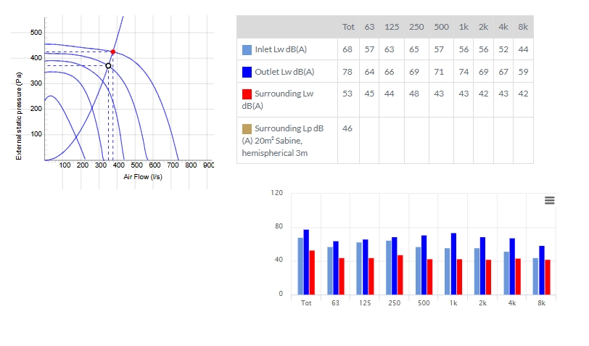Select the 8k frequency column header
Image resolution: width=589 pixels, height=346 pixels.
pos(523,27)
